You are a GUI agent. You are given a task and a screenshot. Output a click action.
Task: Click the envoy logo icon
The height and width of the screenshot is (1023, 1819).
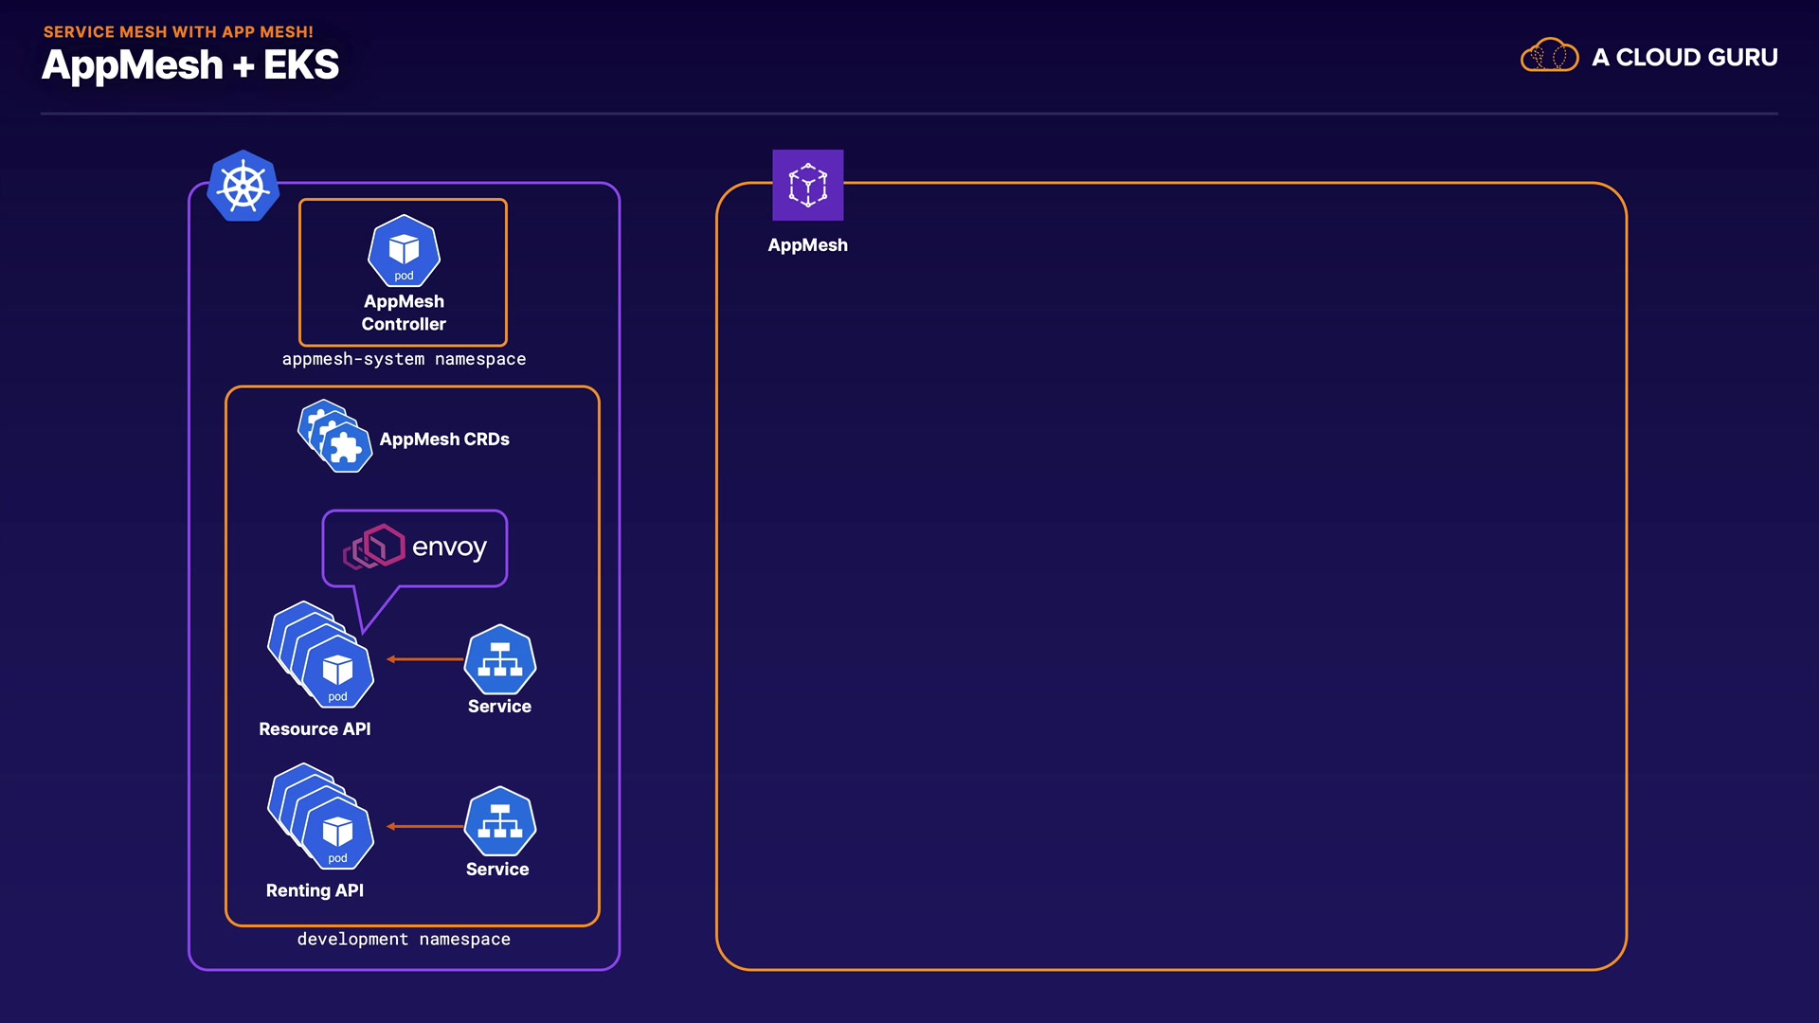(x=373, y=547)
